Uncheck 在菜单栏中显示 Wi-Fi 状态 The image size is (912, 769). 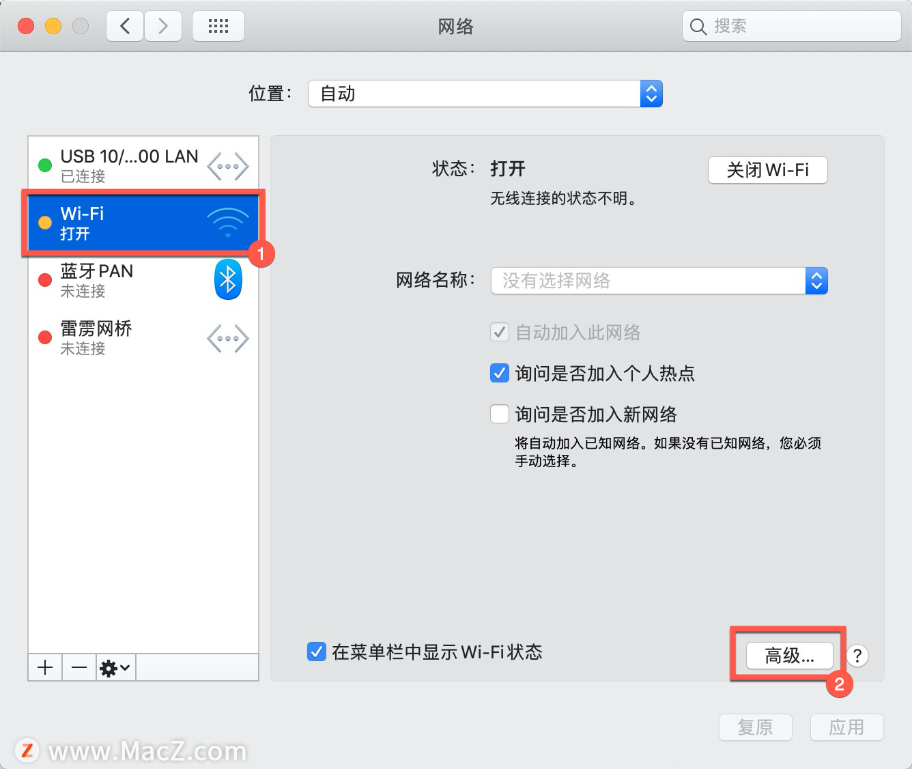click(x=316, y=652)
